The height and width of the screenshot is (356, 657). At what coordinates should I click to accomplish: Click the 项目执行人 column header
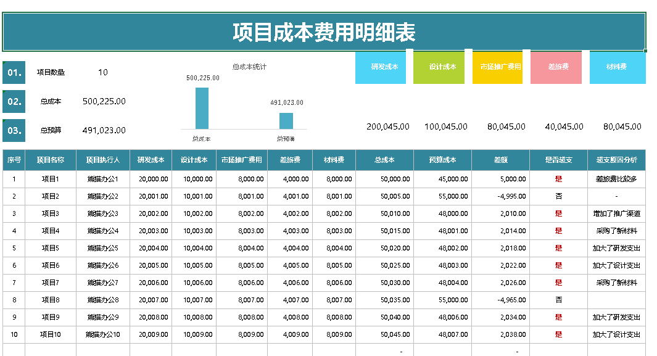[x=102, y=160]
